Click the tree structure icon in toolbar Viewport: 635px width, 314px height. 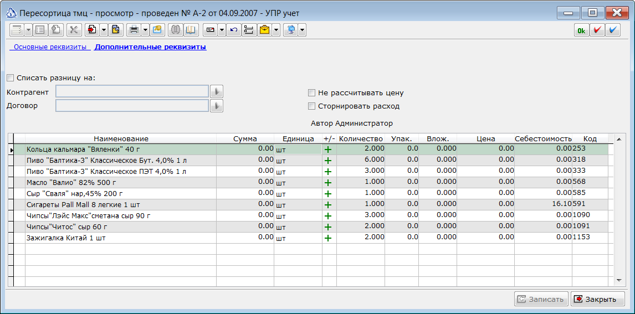[249, 30]
